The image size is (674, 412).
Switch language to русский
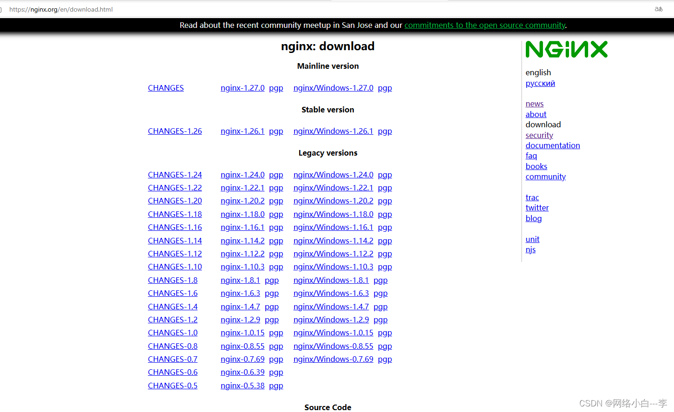(x=540, y=83)
